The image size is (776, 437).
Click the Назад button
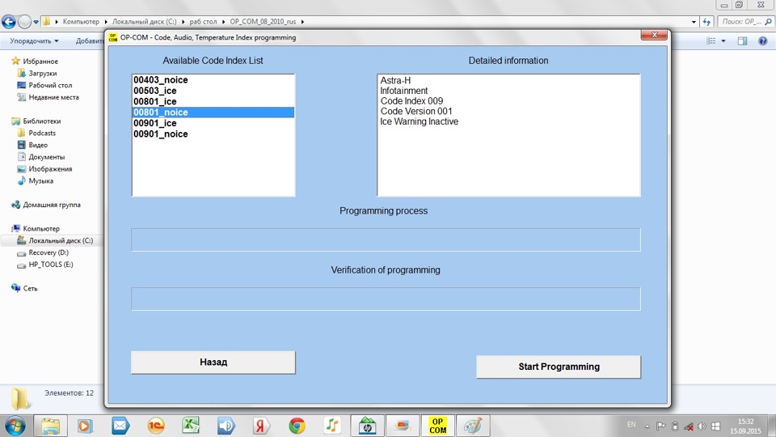(x=213, y=363)
